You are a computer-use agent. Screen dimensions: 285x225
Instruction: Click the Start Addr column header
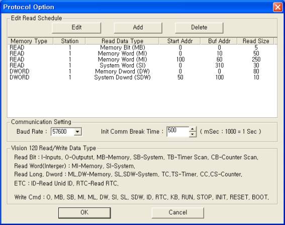(179, 41)
